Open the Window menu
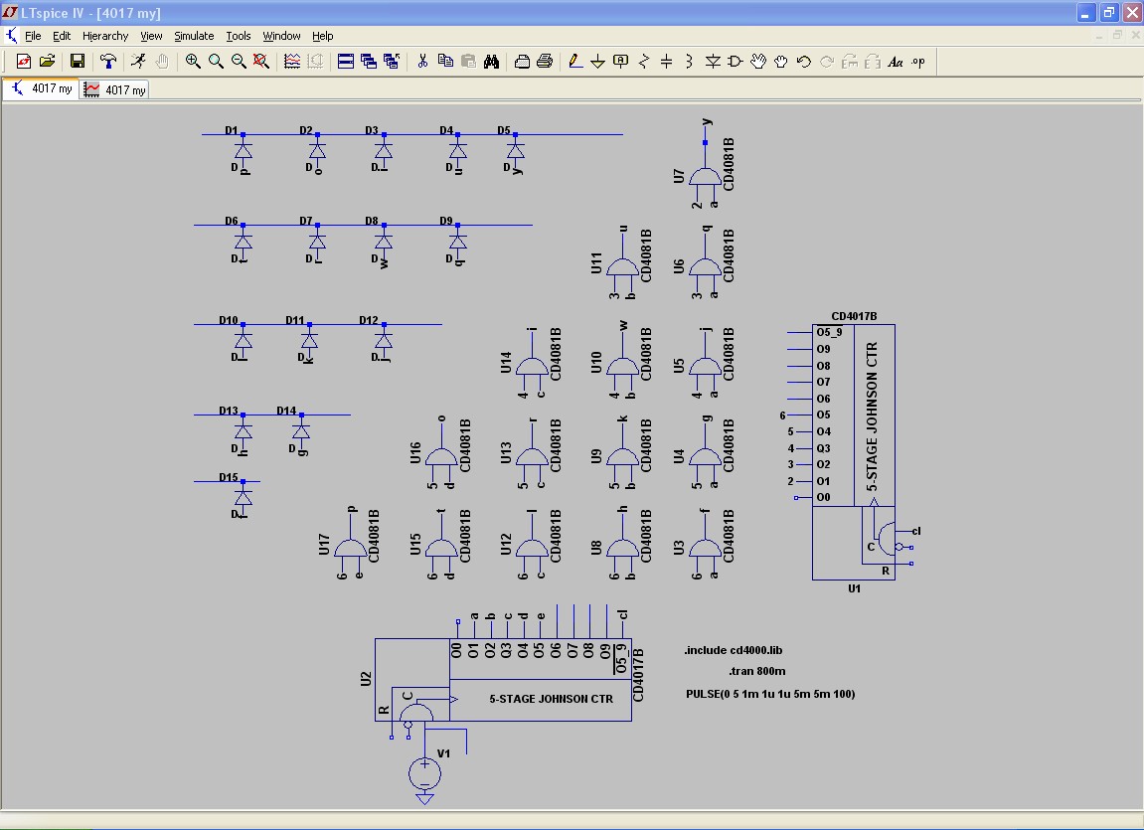Screen dimensions: 1144x830 tap(281, 36)
